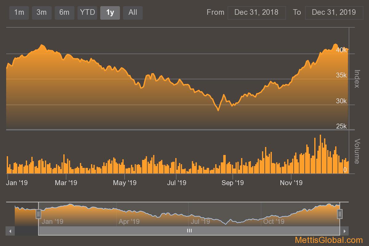Click the 25k axis label
The height and width of the screenshot is (246, 369).
coord(341,126)
